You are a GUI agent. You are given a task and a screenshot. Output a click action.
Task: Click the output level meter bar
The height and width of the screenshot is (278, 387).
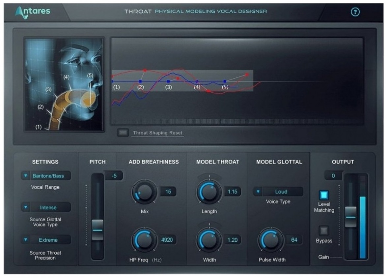363,217
